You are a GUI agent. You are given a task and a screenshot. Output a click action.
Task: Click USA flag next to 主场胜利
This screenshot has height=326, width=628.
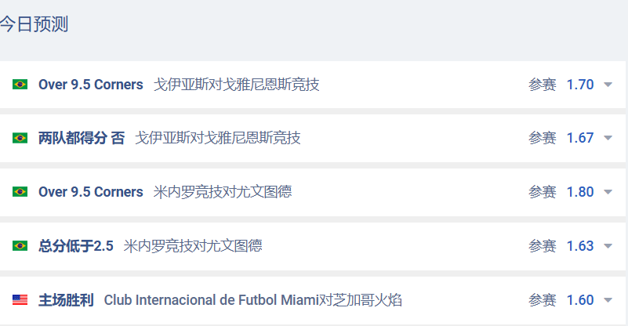(x=20, y=300)
